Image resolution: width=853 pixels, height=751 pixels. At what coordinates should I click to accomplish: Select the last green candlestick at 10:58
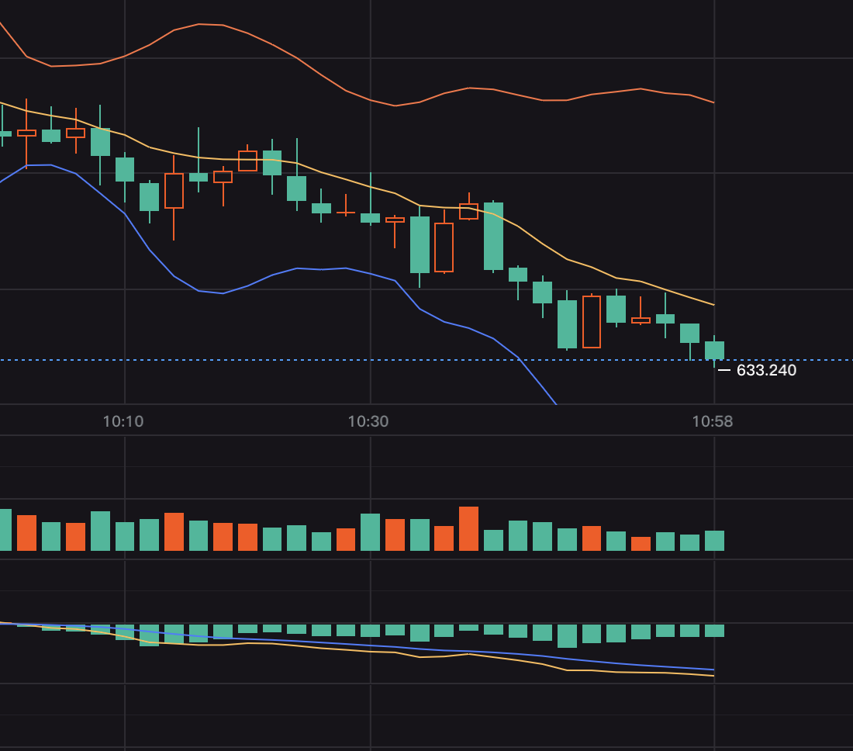(714, 350)
